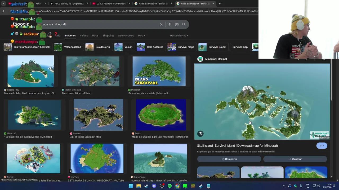Open OBS Studio from the taskbar

pyautogui.click(x=162, y=186)
